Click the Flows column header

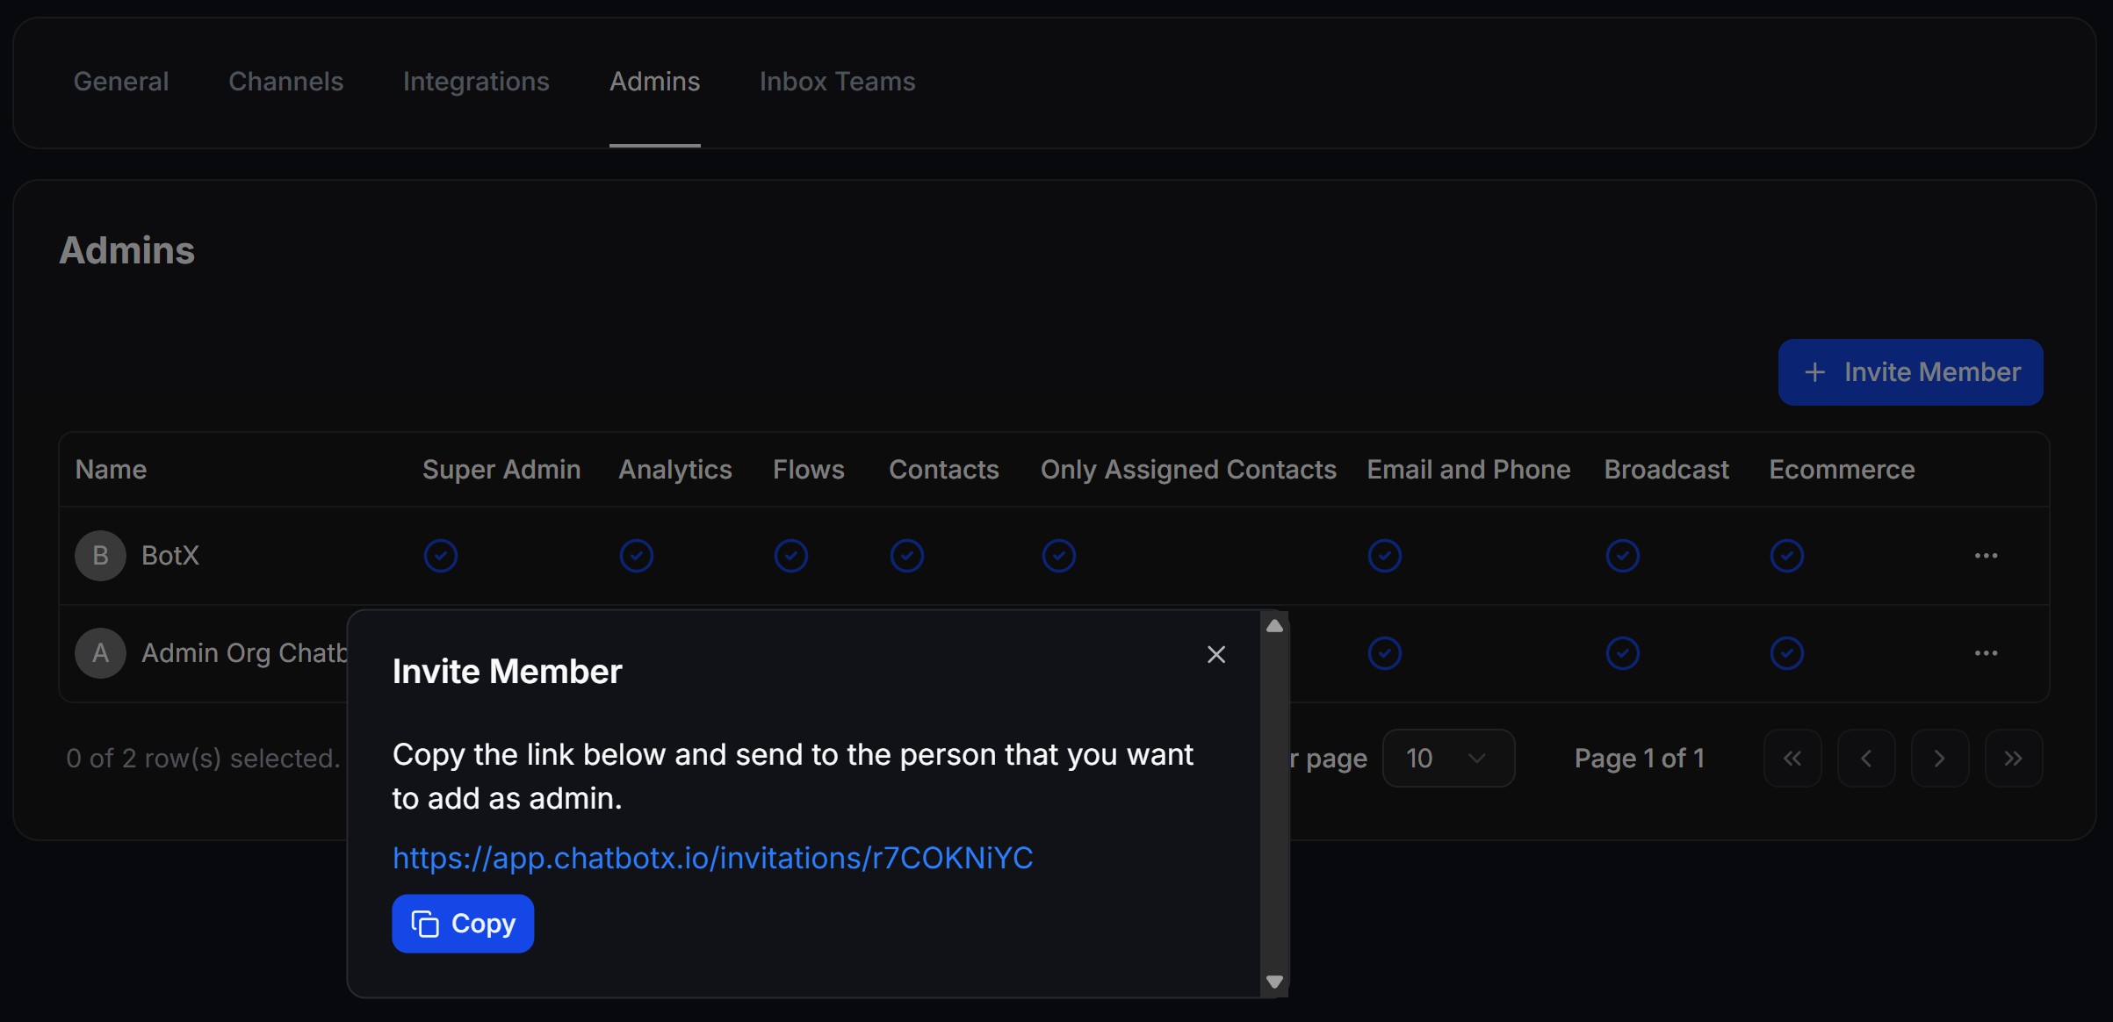[x=809, y=470]
